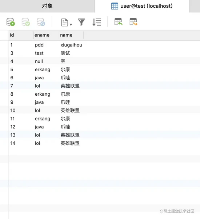Select lol in row with id 14

37,143
